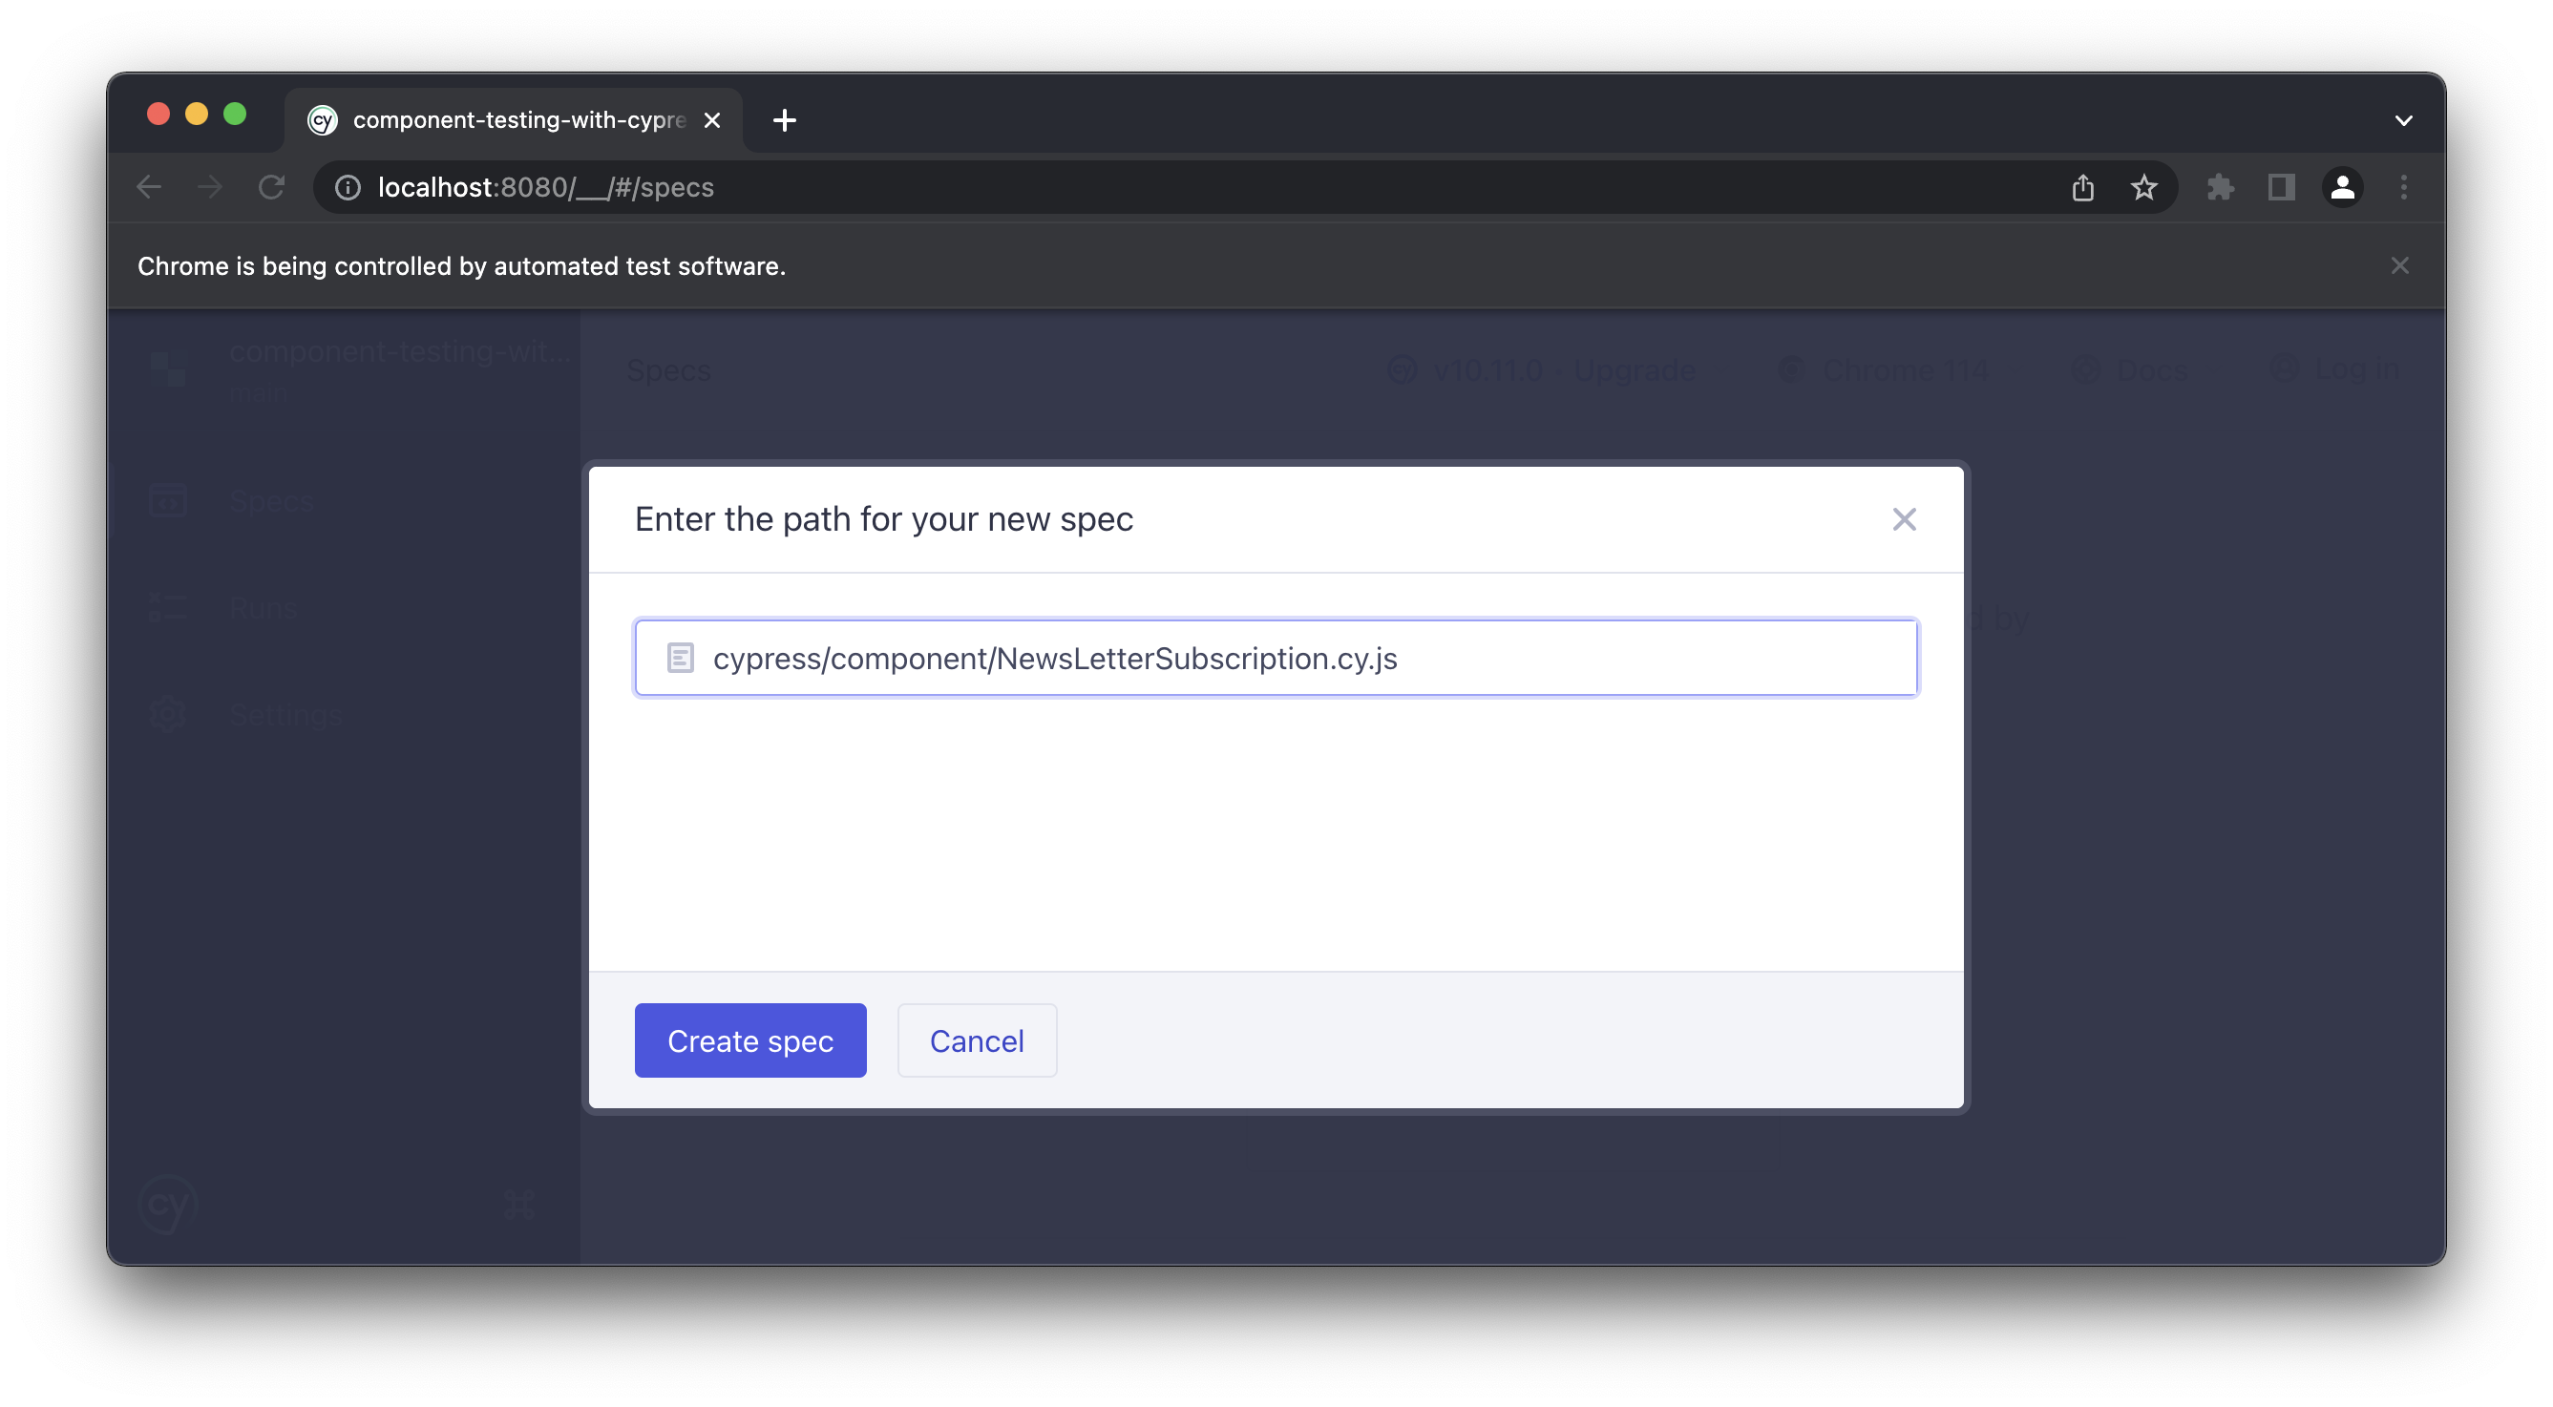Click the Create spec button
The width and height of the screenshot is (2553, 1407).
(x=750, y=1040)
